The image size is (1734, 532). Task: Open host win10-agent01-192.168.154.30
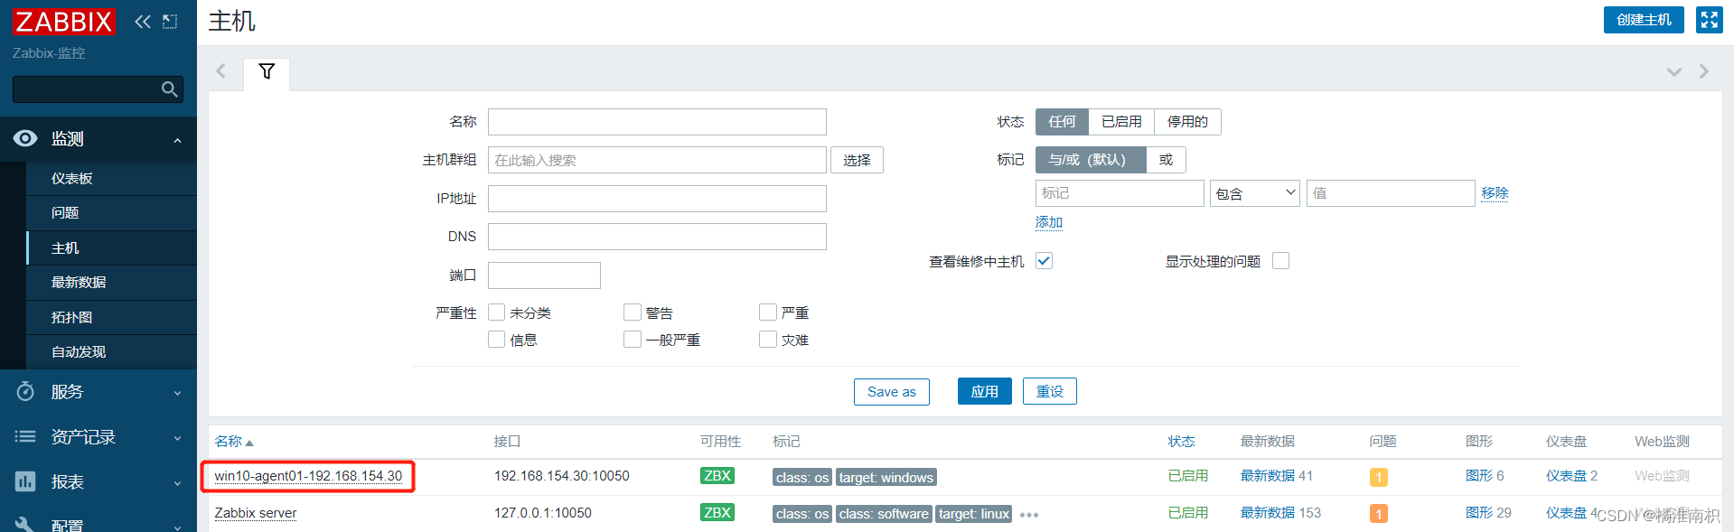click(x=308, y=476)
